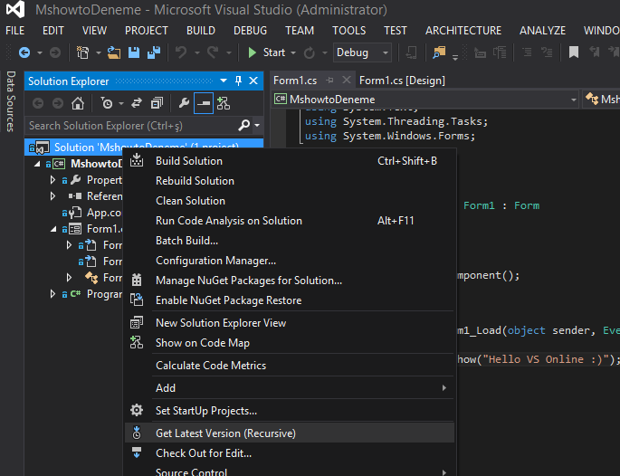The height and width of the screenshot is (476, 620).
Task: Open Configuration Manager
Action: point(291,261)
